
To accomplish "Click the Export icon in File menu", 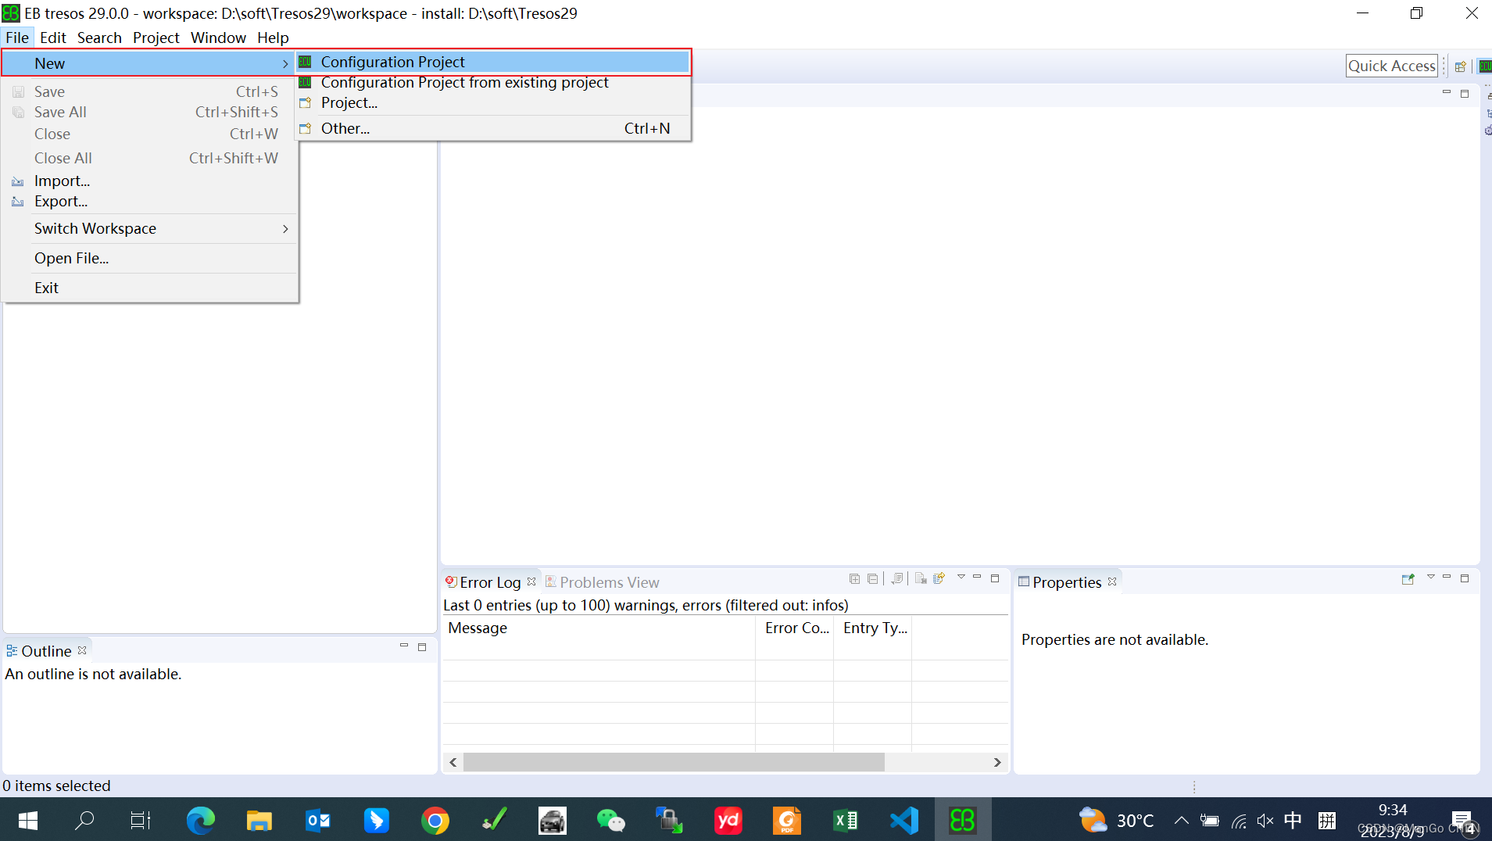I will click(18, 202).
